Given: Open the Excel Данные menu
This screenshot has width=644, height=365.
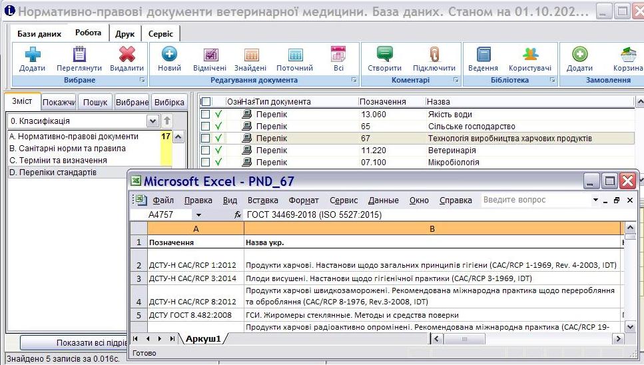Looking at the screenshot, I should pos(383,200).
